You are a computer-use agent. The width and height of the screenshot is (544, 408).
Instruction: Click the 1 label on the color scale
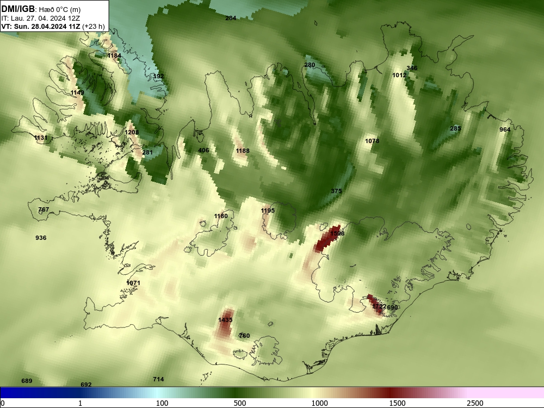pyautogui.click(x=80, y=403)
